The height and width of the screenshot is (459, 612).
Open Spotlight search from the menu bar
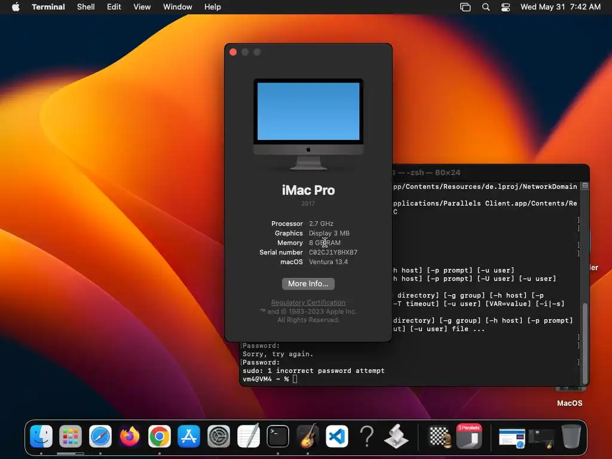pos(485,7)
